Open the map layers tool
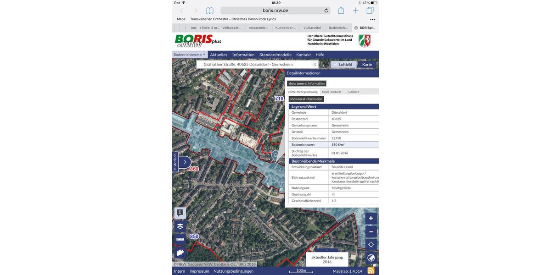 (x=180, y=226)
